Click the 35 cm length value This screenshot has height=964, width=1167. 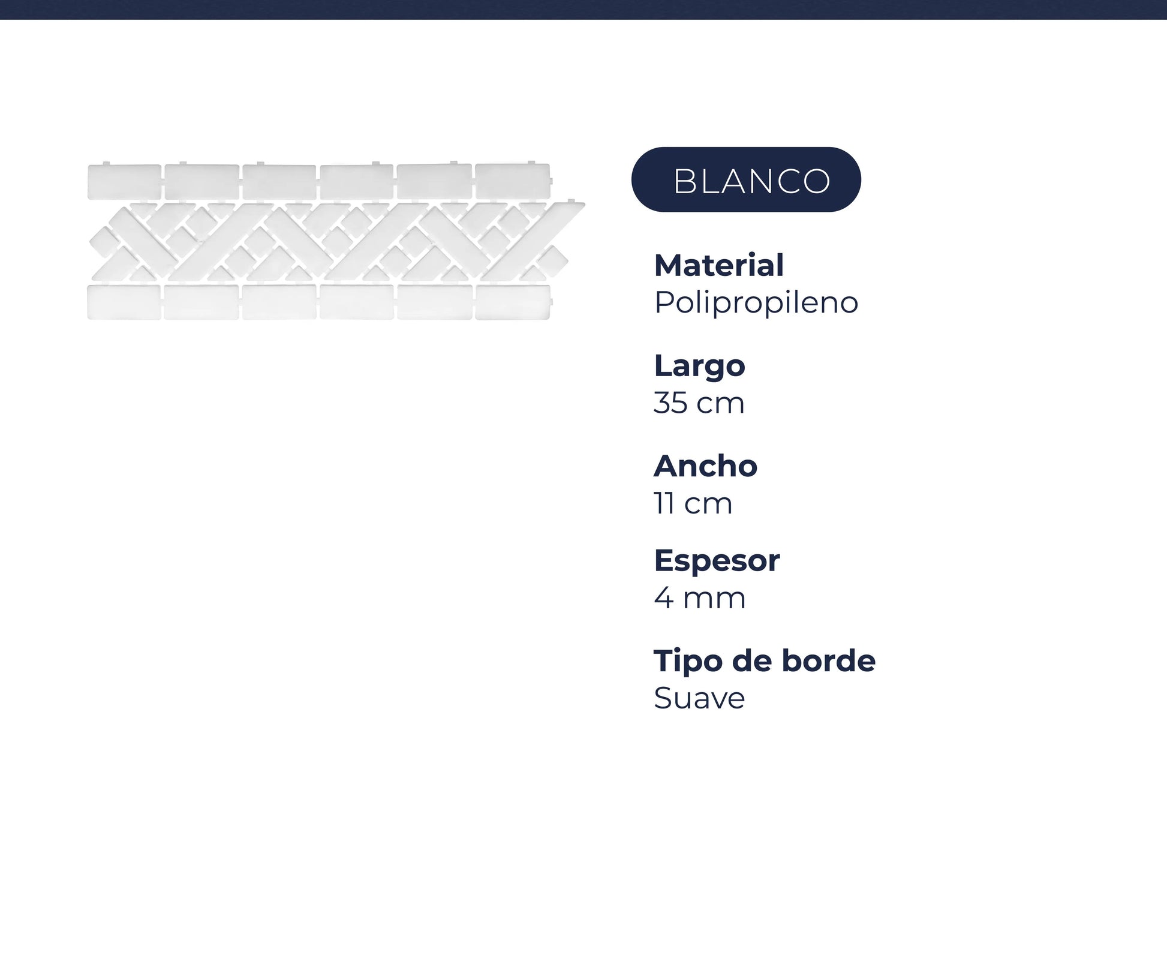pos(699,403)
